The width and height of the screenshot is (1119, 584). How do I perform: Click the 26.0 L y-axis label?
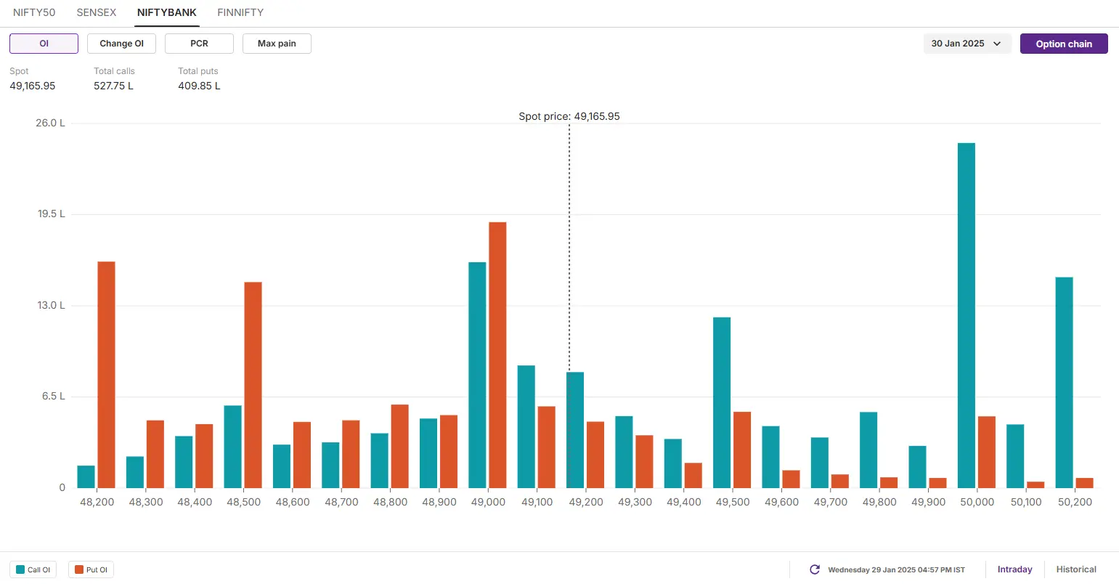(x=51, y=123)
